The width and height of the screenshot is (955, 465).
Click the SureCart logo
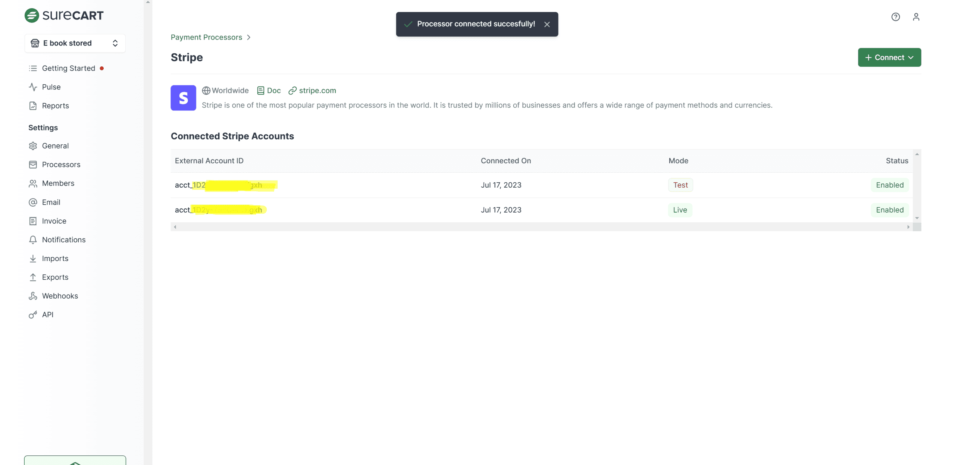pyautogui.click(x=64, y=15)
